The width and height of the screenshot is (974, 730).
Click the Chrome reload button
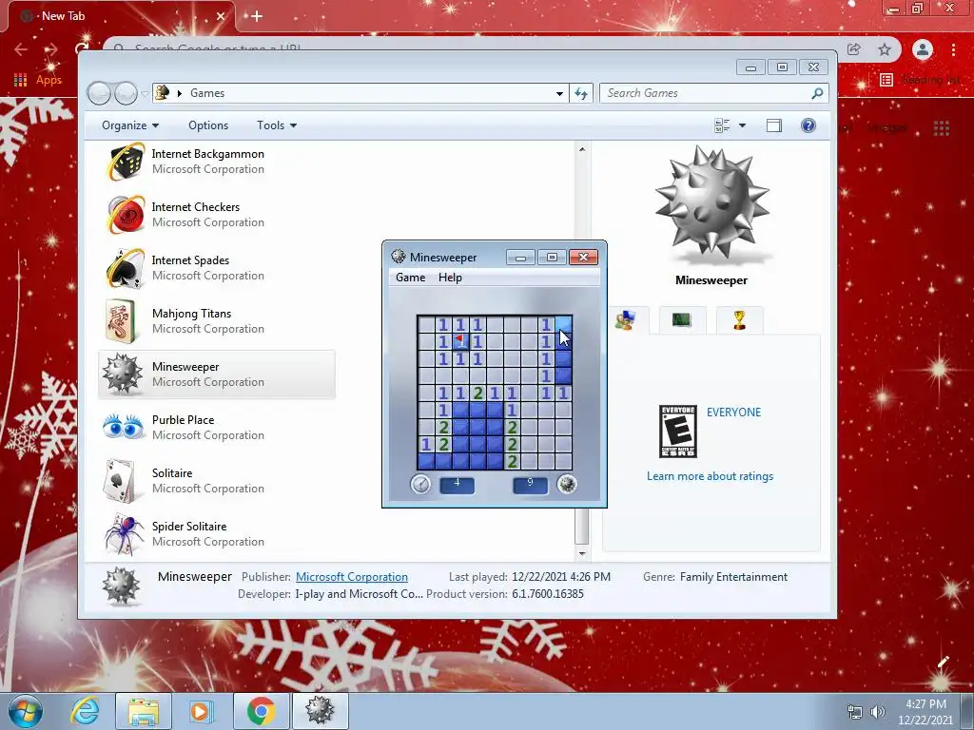coord(82,49)
